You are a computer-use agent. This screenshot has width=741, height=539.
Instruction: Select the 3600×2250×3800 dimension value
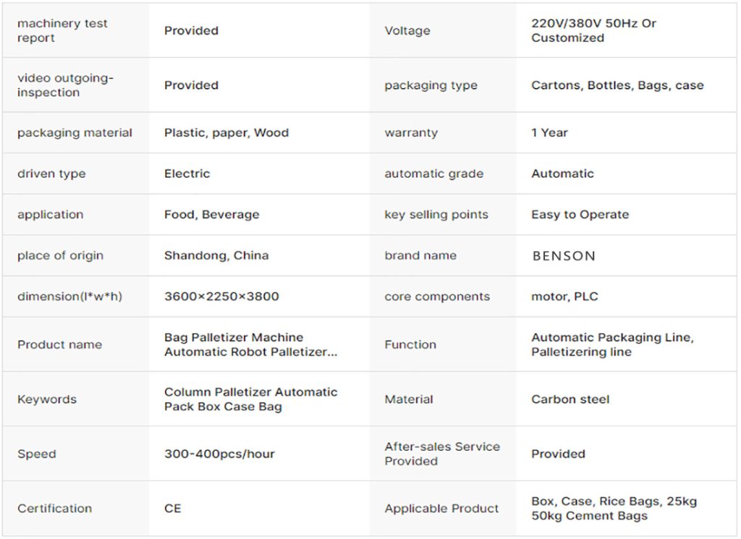tap(221, 297)
